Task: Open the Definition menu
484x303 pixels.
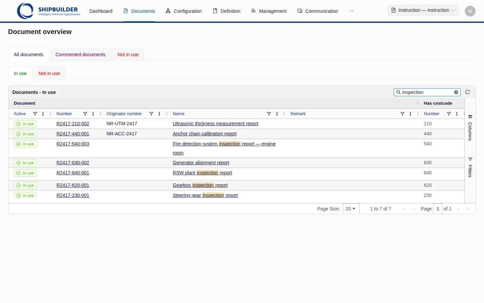Action: [227, 11]
